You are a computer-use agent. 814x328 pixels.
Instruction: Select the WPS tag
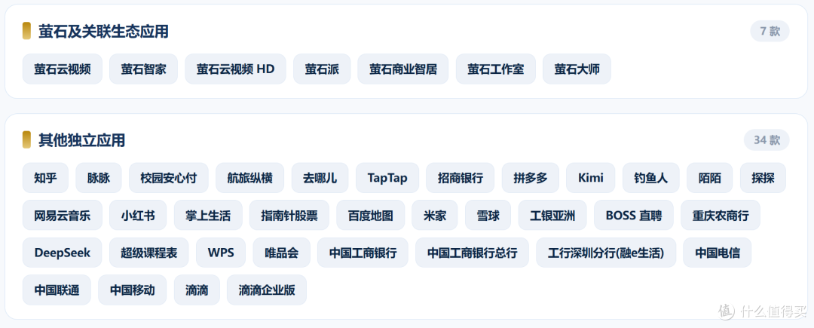(221, 253)
